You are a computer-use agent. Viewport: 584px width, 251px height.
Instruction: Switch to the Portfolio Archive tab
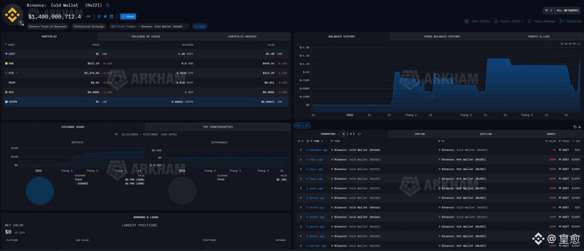[242, 36]
